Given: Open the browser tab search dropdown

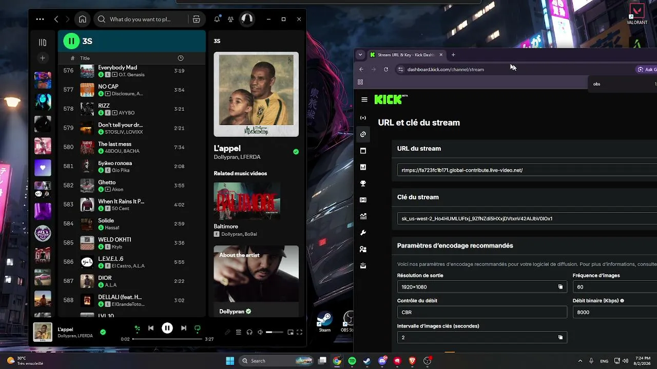Looking at the screenshot, I should 360,55.
